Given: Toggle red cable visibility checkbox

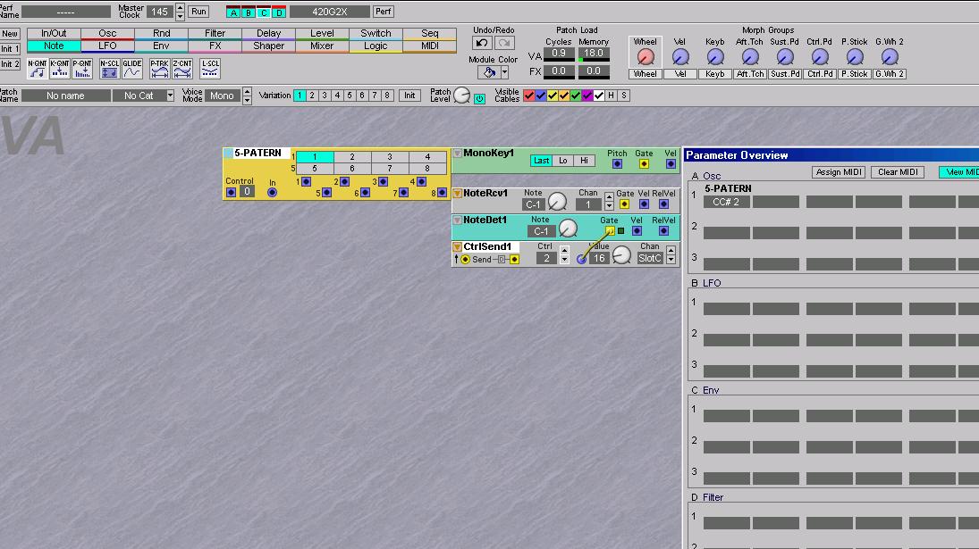Looking at the screenshot, I should [528, 96].
